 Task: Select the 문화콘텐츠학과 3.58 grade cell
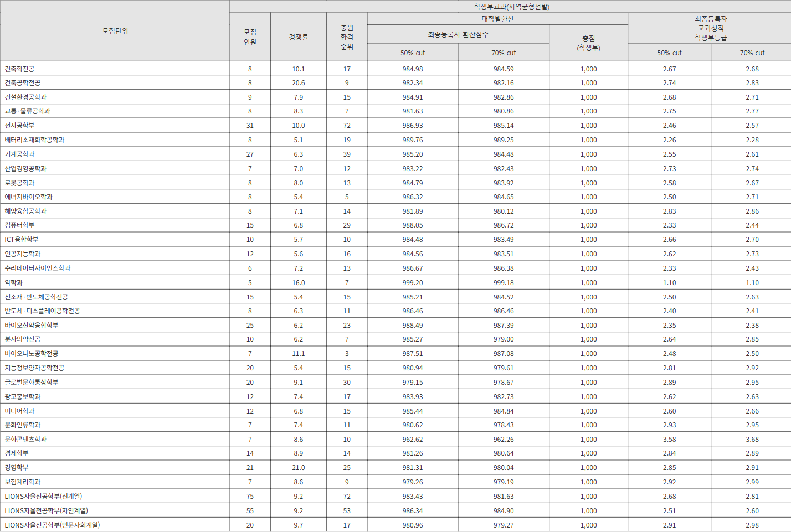pos(669,439)
